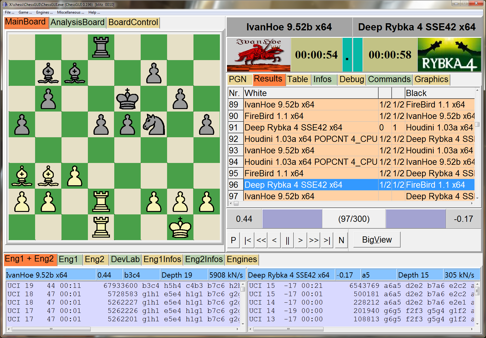Pause the game with || button
Image resolution: width=486 pixels, height=338 pixels.
click(x=288, y=240)
